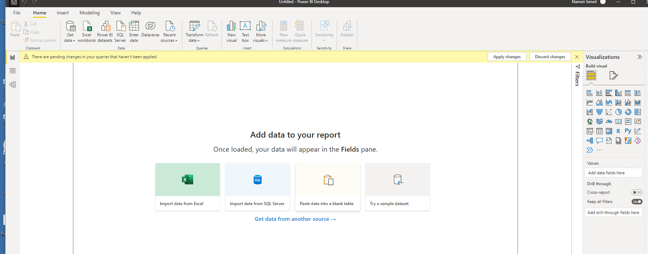Click Add data fields here well
This screenshot has width=648, height=254.
(613, 173)
